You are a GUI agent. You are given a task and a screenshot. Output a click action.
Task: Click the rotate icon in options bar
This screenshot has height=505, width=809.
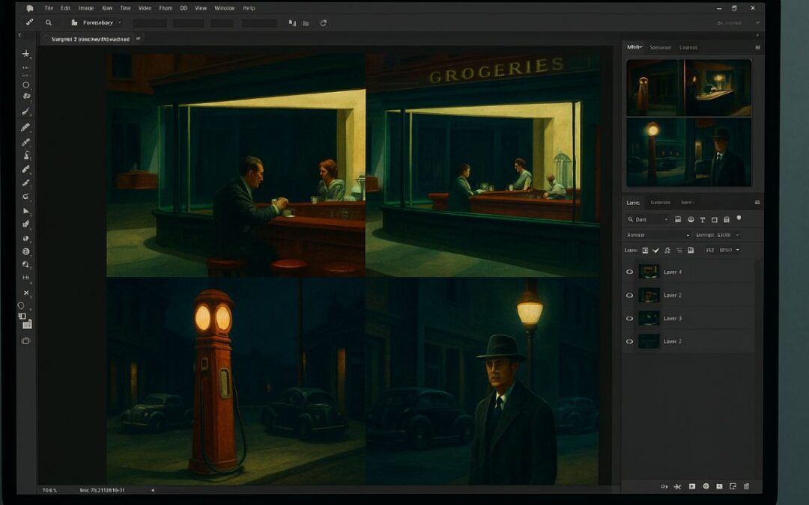tap(323, 22)
